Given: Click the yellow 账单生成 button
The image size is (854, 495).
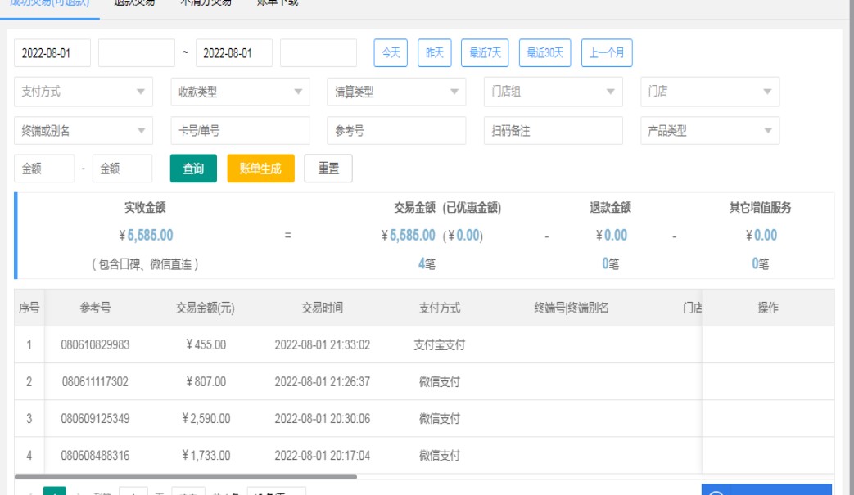Looking at the screenshot, I should tap(260, 169).
